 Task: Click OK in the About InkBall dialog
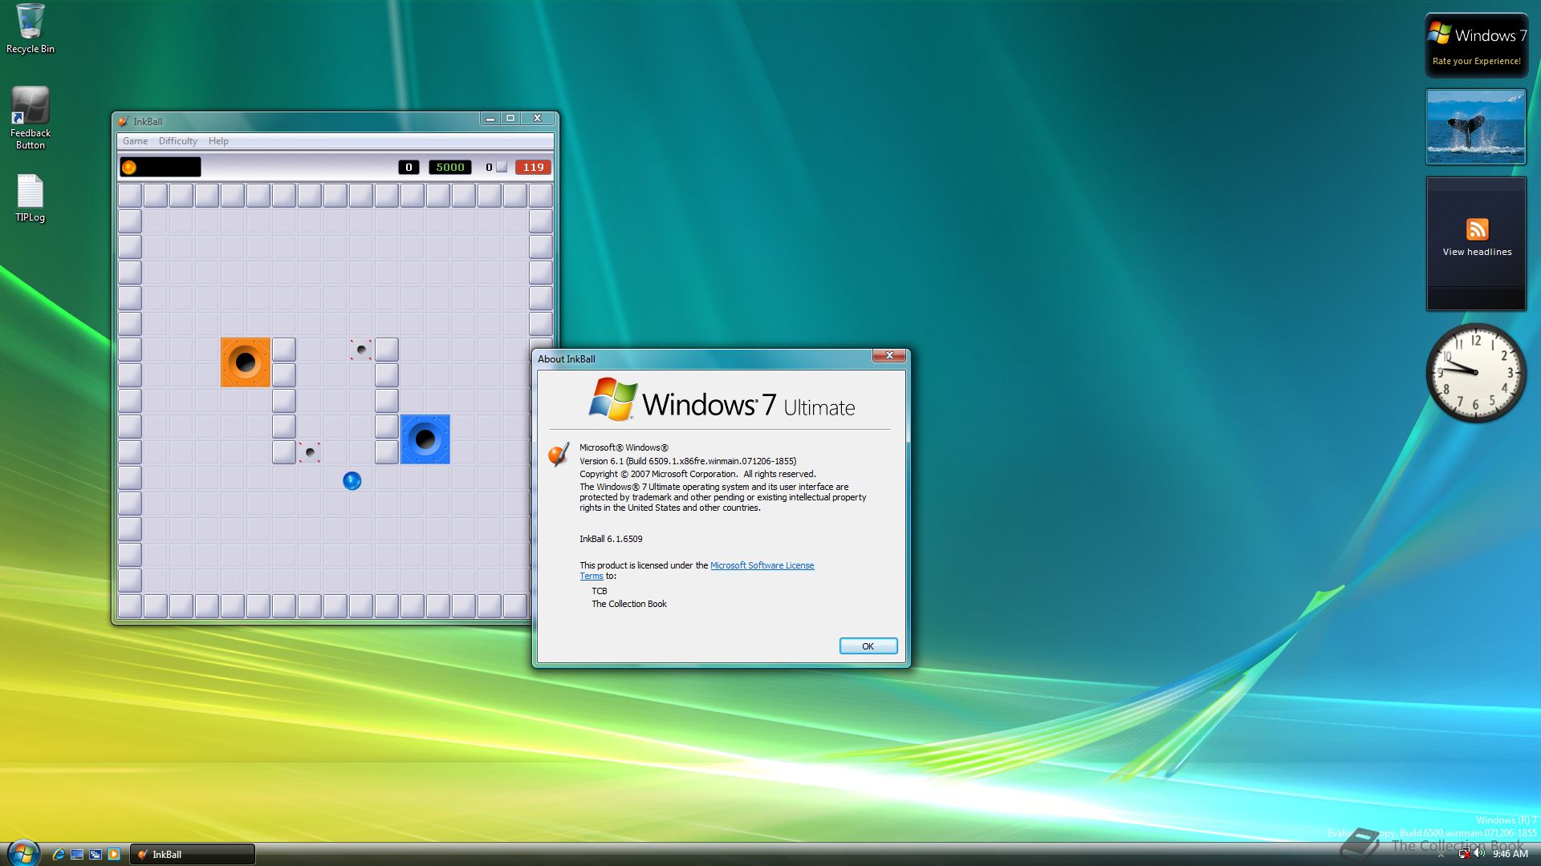[x=868, y=646]
